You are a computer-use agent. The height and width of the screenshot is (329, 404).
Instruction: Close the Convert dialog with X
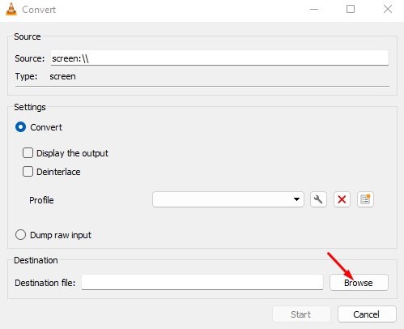click(388, 9)
